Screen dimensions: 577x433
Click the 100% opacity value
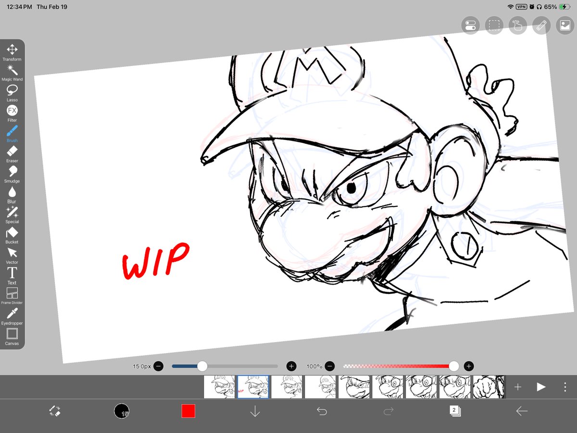(314, 366)
